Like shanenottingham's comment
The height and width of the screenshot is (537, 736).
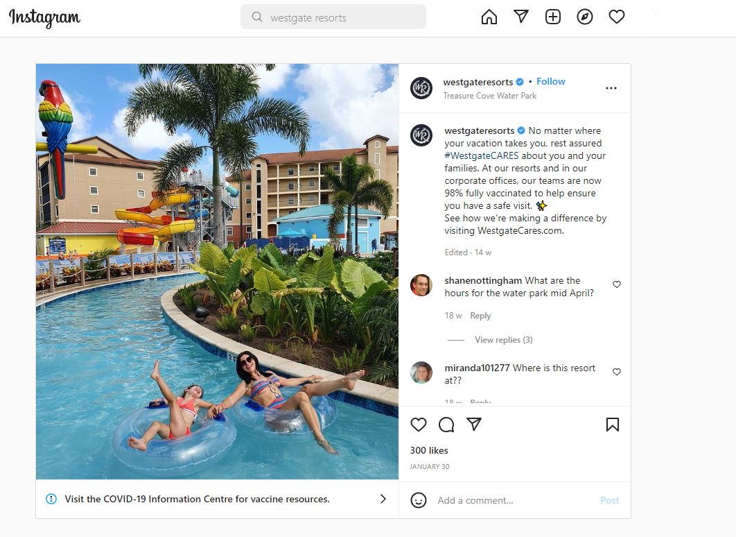point(617,284)
